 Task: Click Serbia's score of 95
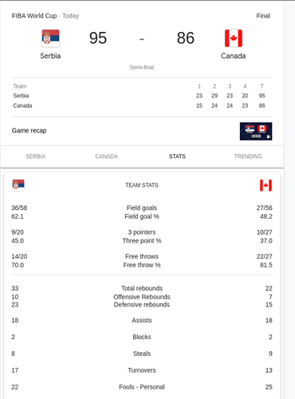[98, 38]
